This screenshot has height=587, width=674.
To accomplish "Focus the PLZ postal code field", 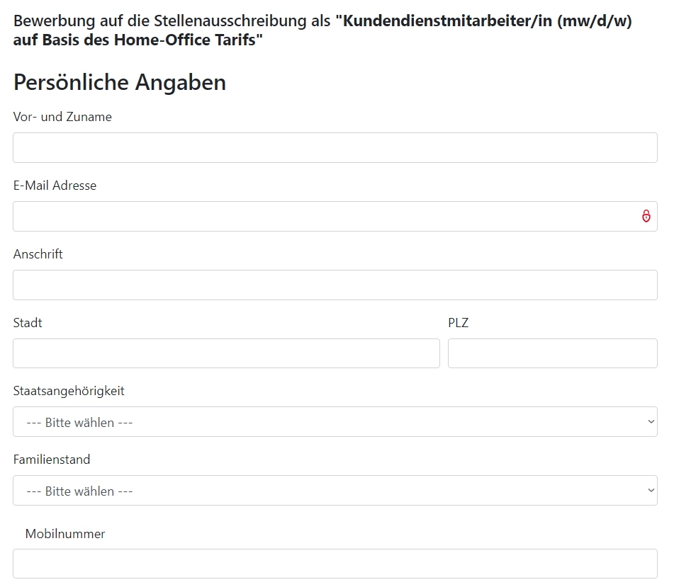I will click(x=552, y=353).
